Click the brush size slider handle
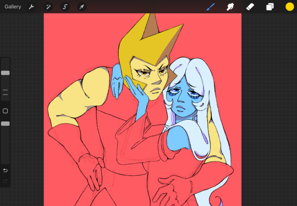297x206 pixels. (x=5, y=73)
